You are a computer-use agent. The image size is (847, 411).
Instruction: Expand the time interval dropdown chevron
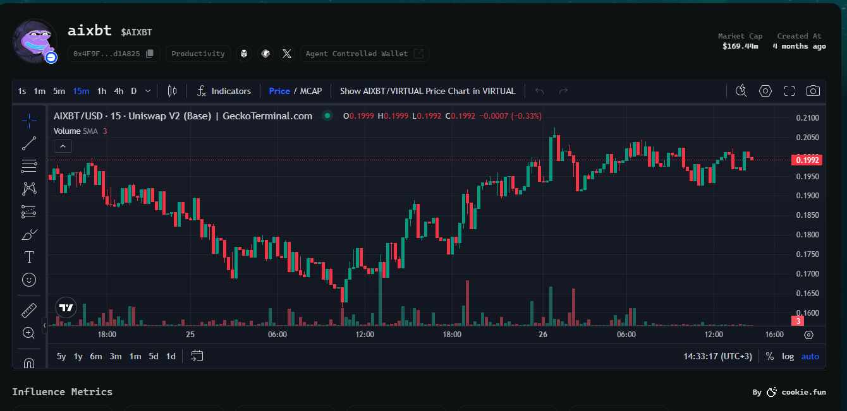148,91
